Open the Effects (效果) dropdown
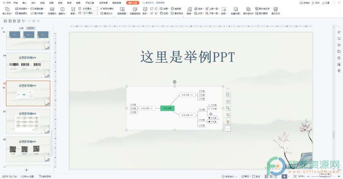 pyautogui.click(x=165, y=9)
